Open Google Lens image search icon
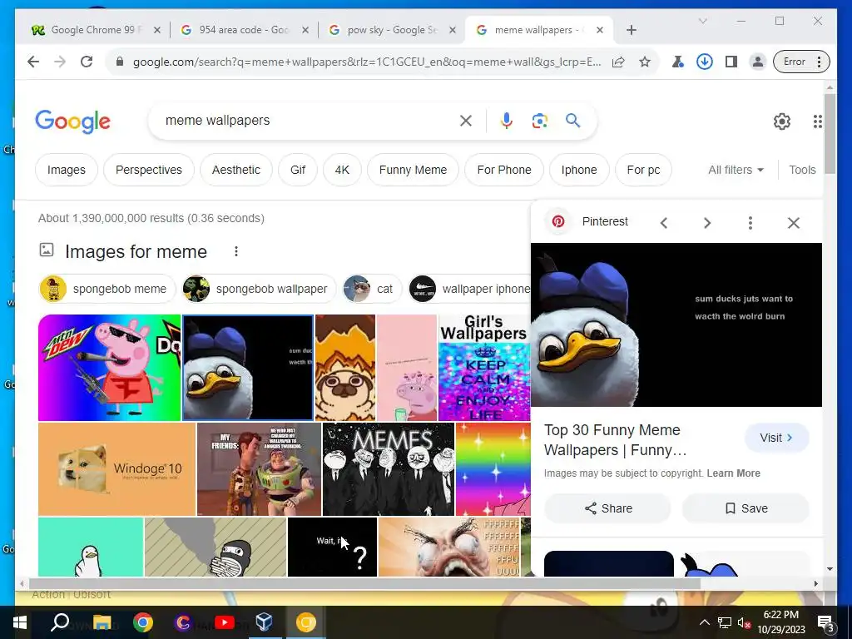 [x=539, y=121]
